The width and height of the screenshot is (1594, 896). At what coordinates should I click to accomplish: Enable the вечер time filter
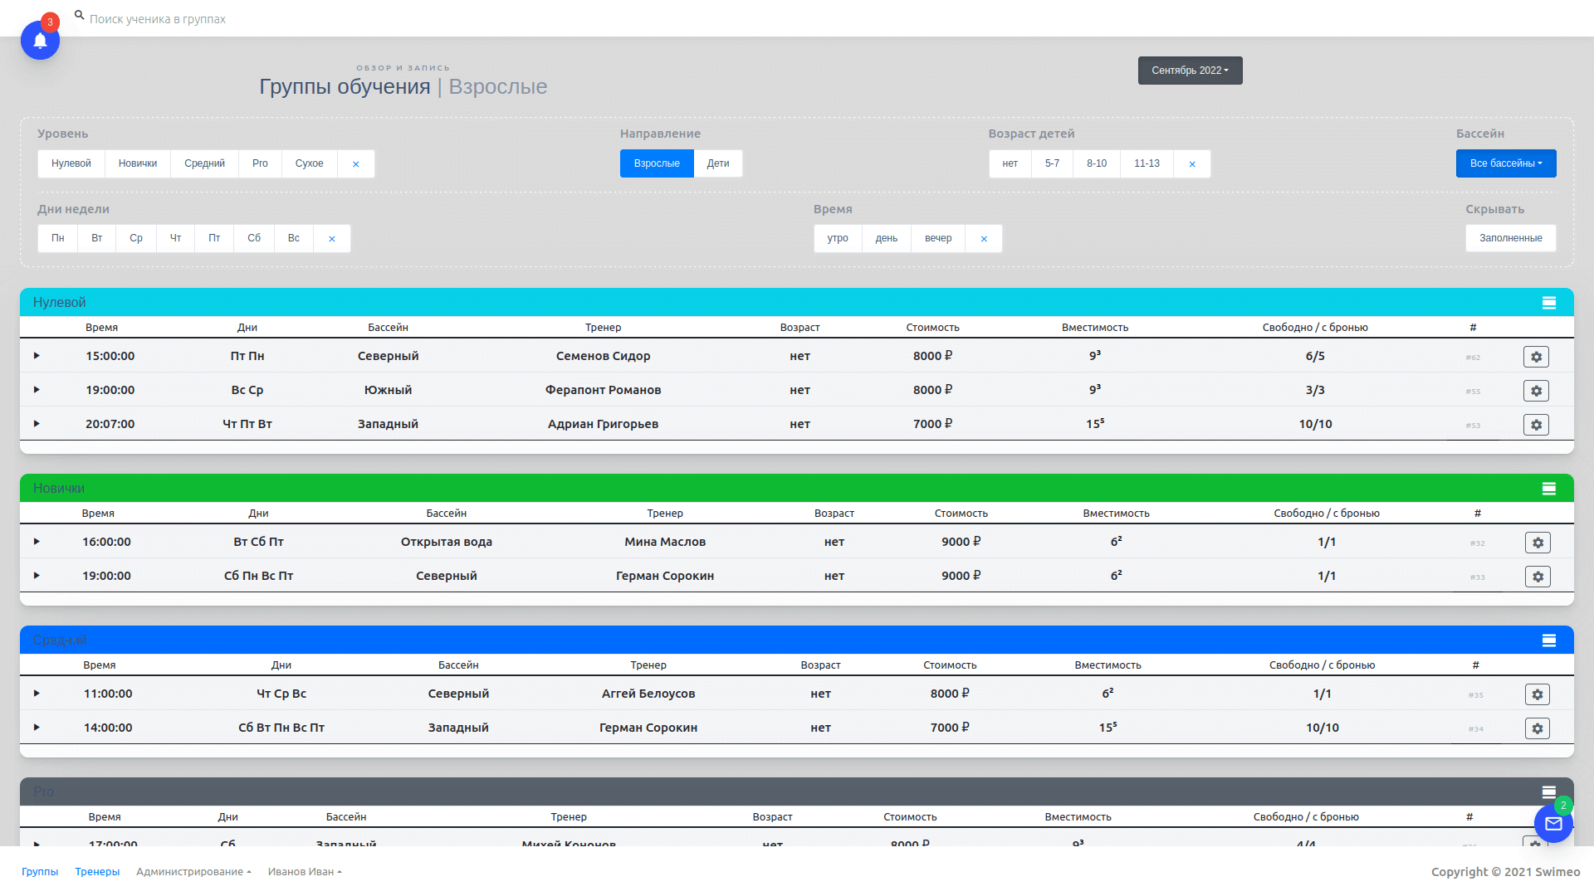tap(938, 239)
